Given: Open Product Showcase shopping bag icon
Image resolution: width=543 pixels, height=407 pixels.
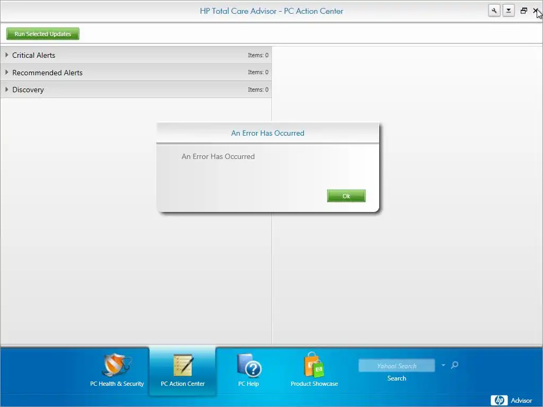Looking at the screenshot, I should 314,365.
